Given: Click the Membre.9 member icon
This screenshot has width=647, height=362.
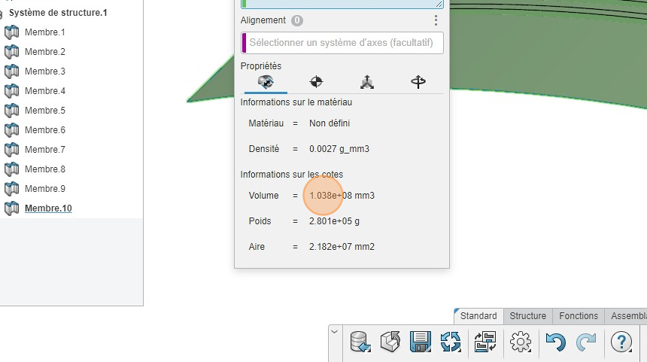Looking at the screenshot, I should point(11,189).
